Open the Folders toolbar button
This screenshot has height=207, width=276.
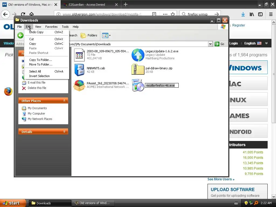89,35
